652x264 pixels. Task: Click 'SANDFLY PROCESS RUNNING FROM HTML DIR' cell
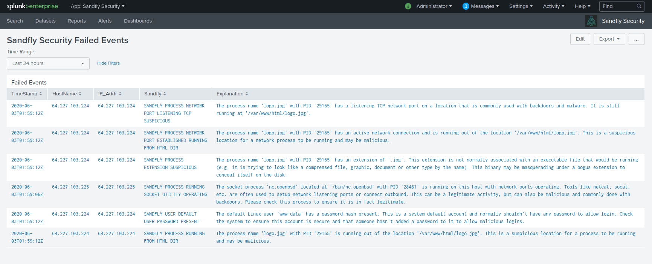(x=174, y=237)
